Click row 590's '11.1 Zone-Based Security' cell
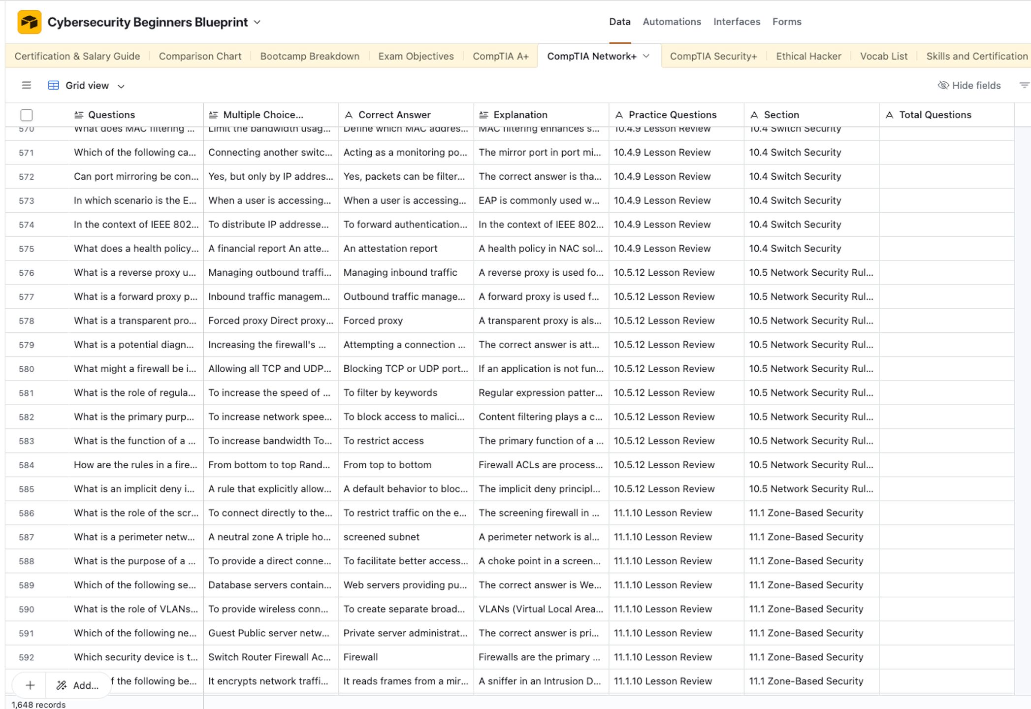Viewport: 1031px width, 709px height. (811, 609)
